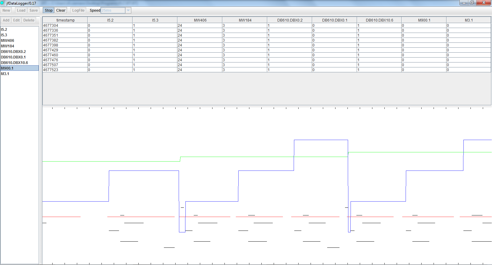Select timestamp cell 4677382
The image size is (492, 265).
[x=65, y=40]
